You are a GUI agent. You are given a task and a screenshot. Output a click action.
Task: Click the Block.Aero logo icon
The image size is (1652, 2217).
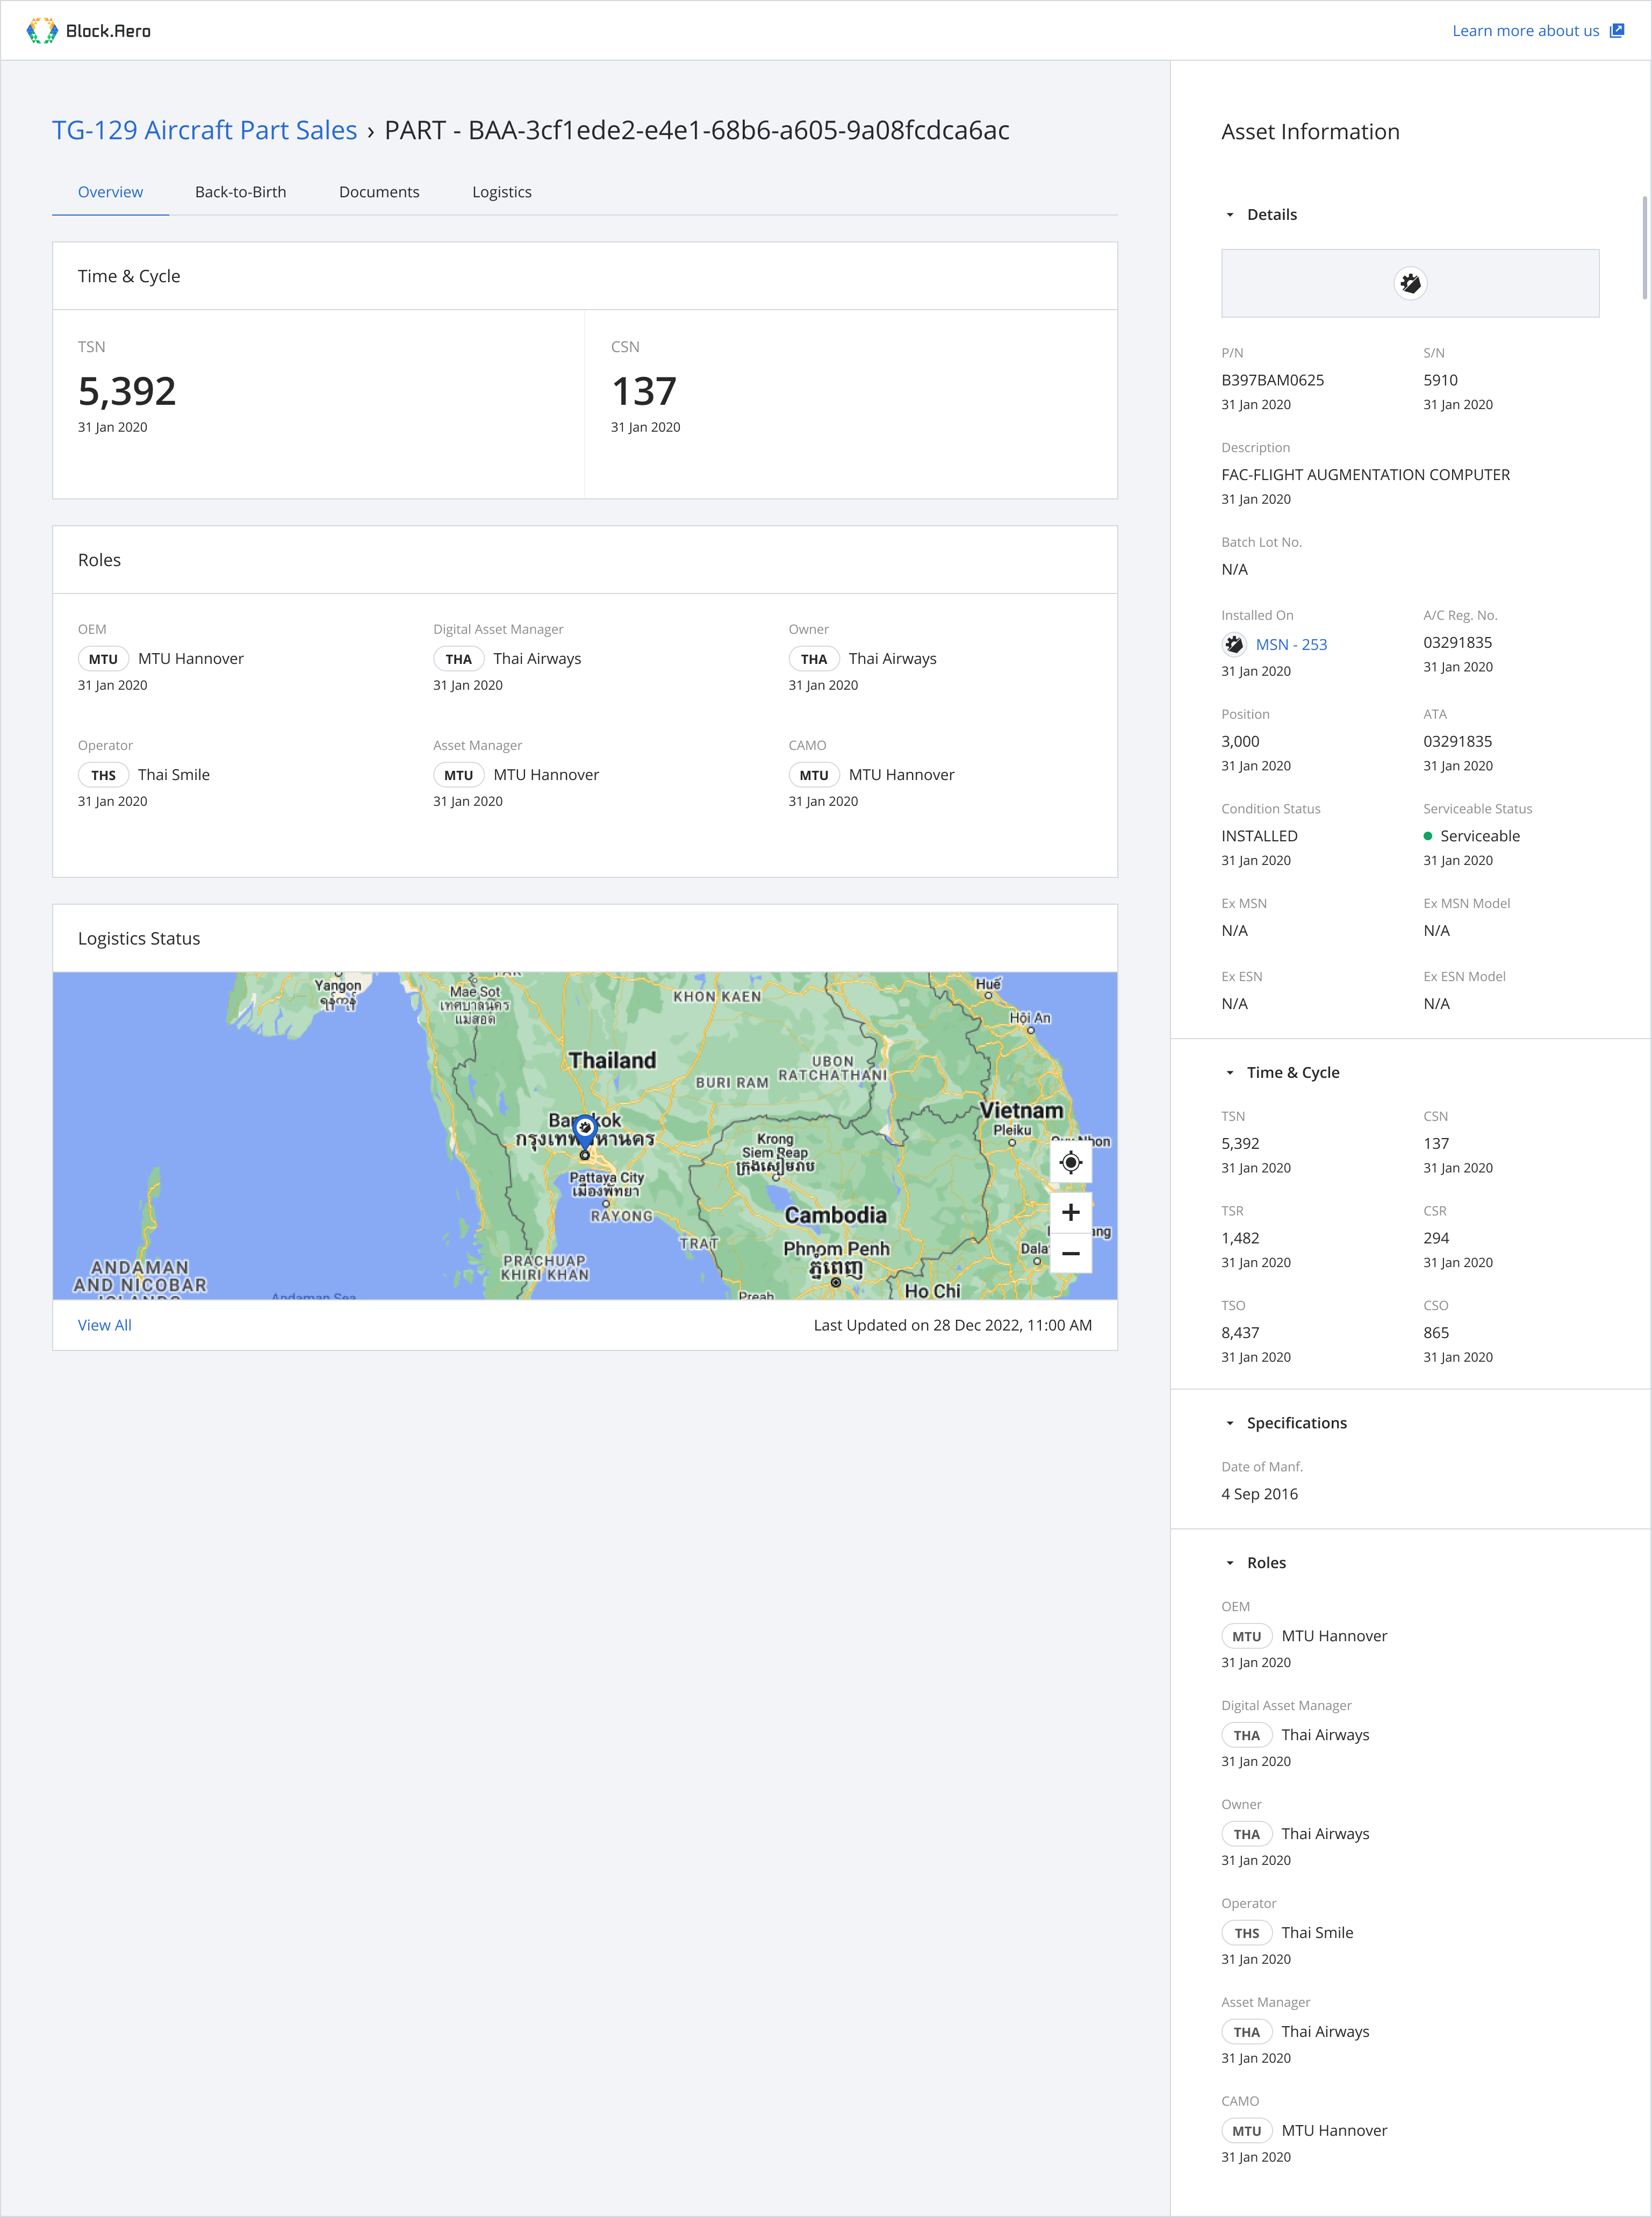coord(42,31)
